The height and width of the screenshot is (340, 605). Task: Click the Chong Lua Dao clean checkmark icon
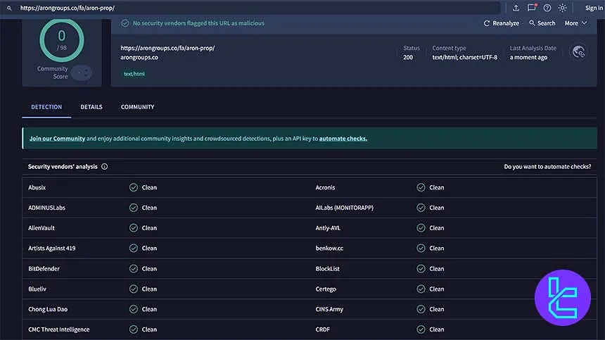coord(134,309)
